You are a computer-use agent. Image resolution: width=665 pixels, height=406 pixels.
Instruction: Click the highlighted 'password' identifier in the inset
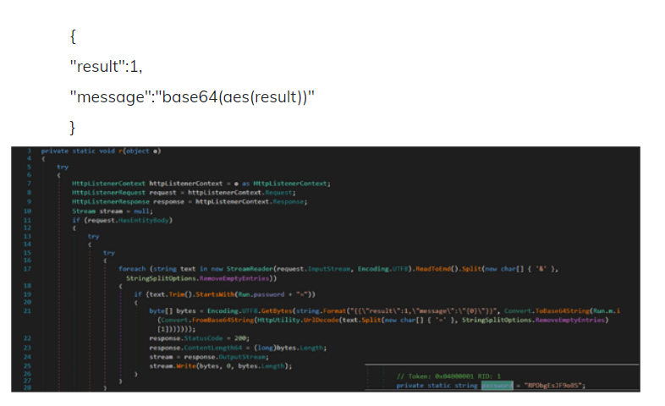(x=497, y=385)
